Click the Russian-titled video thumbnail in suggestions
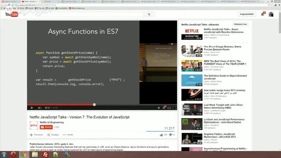The image size is (281, 158). coord(192,51)
